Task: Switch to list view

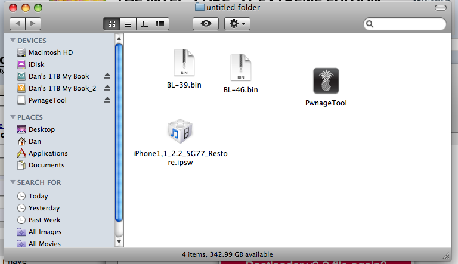Action: (128, 24)
